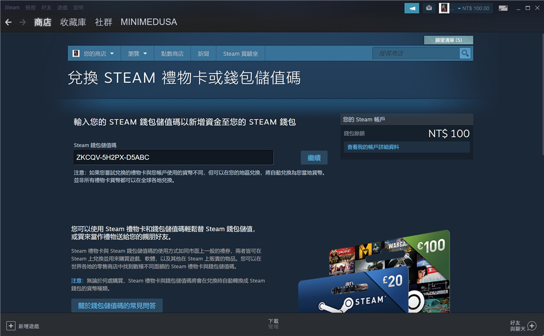
Task: Open Steam 實驗室 in the store nav
Action: [240, 53]
